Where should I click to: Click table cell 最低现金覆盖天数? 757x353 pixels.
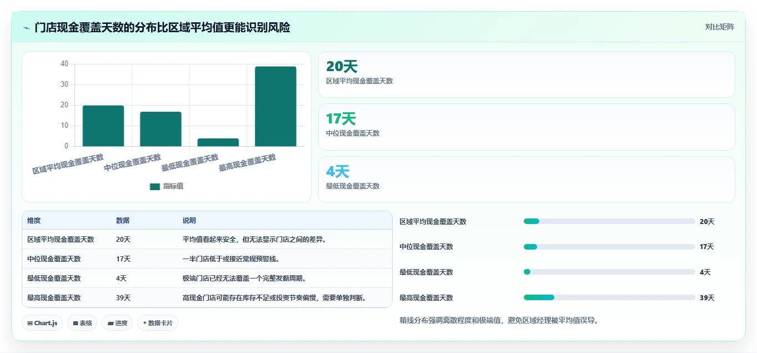[54, 279]
